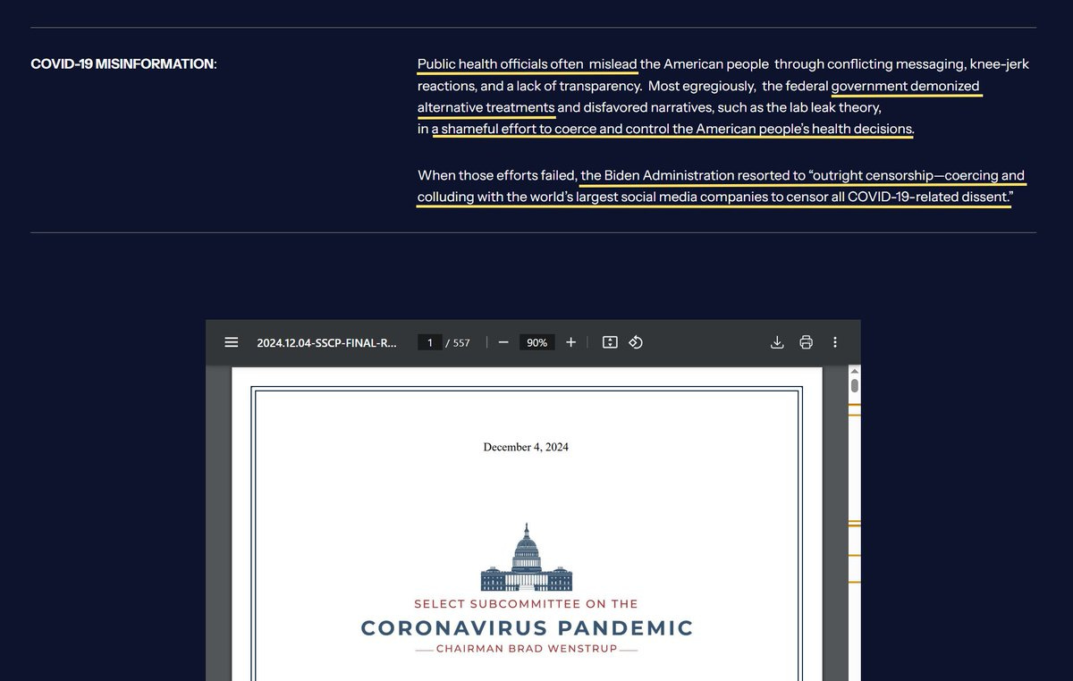Zoom in with the plus icon

click(570, 342)
